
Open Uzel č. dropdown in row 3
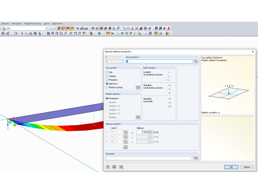121,142
